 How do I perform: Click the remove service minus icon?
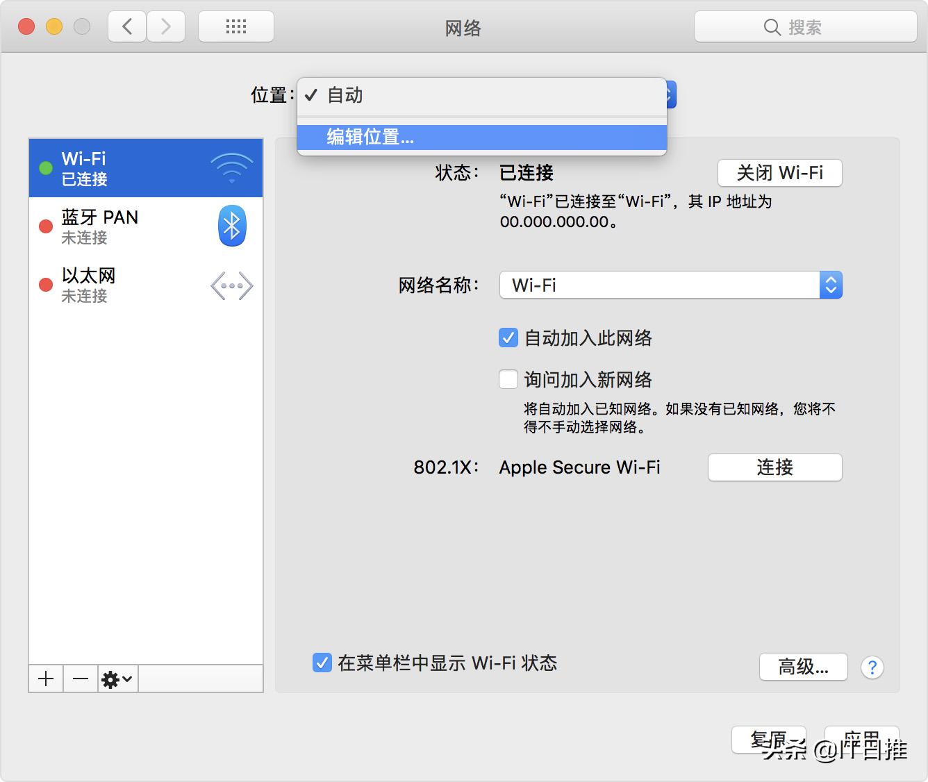point(80,679)
